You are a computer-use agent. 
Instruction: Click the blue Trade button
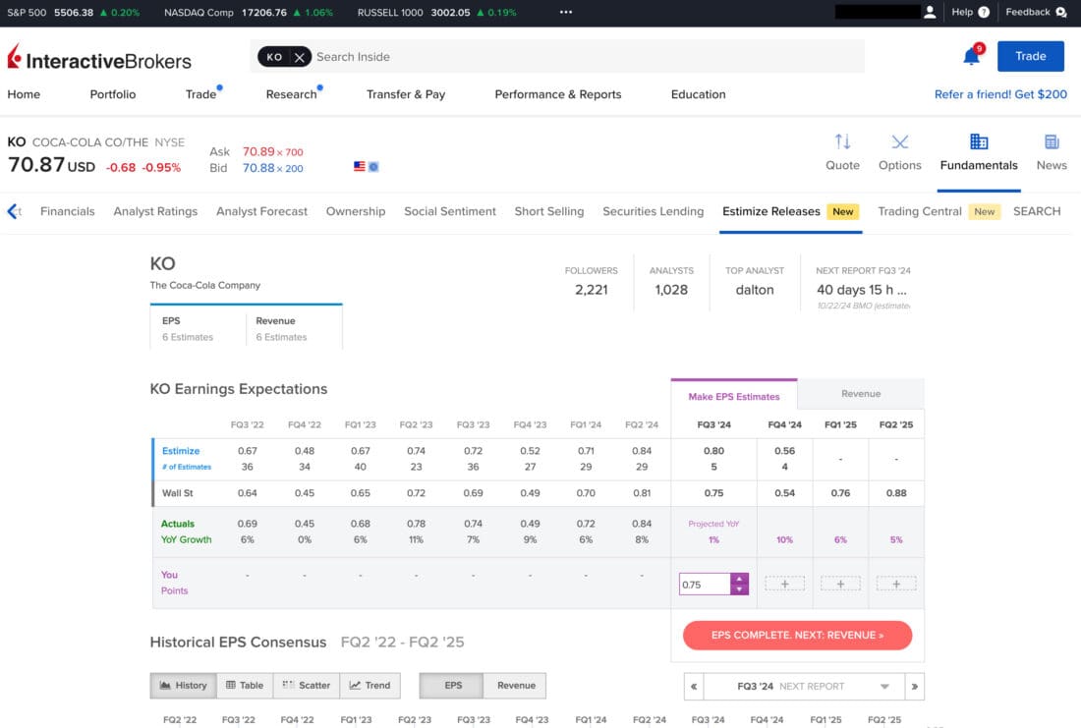click(1030, 57)
